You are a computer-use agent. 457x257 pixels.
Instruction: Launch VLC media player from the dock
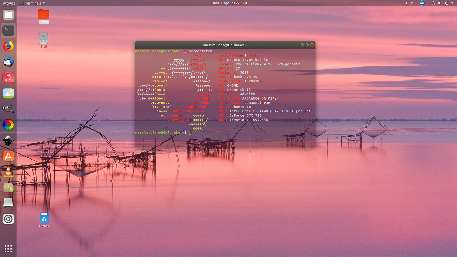[x=8, y=172]
